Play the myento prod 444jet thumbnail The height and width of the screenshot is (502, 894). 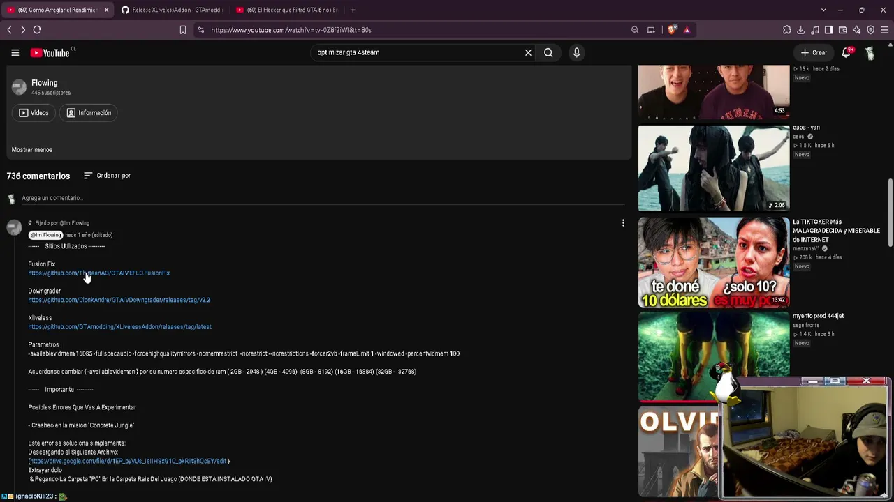point(714,356)
